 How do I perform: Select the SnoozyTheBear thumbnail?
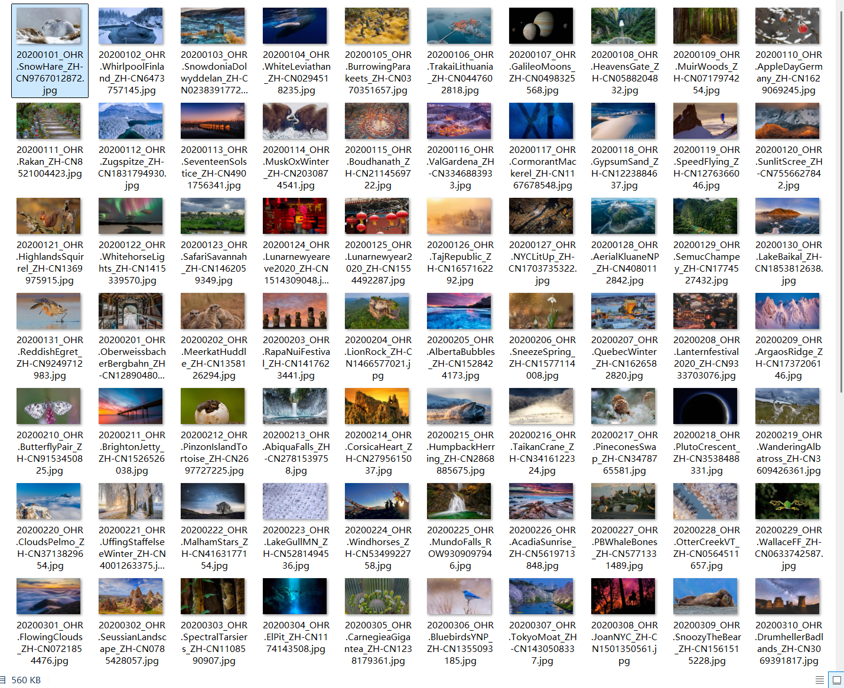click(x=706, y=597)
